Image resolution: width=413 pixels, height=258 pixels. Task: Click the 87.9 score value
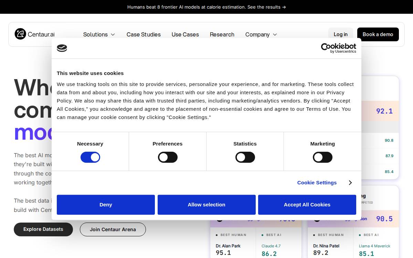point(389,156)
